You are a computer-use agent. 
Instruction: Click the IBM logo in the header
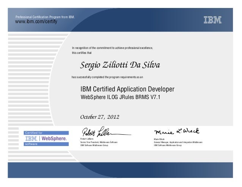click(x=212, y=20)
